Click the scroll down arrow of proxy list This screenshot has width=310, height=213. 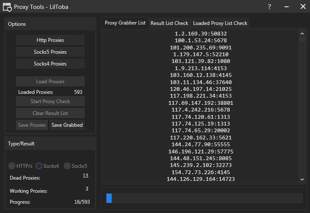click(302, 179)
